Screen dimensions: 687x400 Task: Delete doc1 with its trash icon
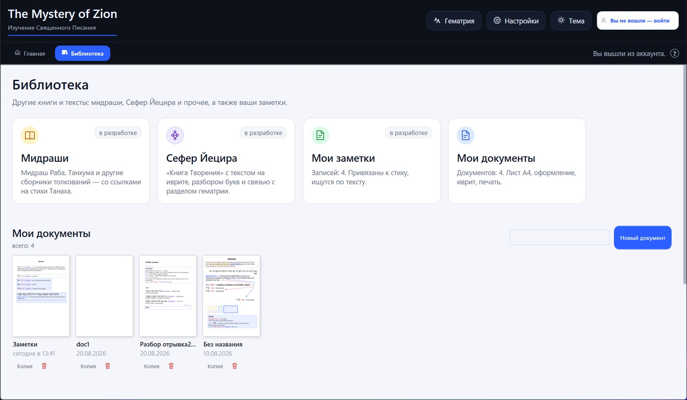[108, 366]
